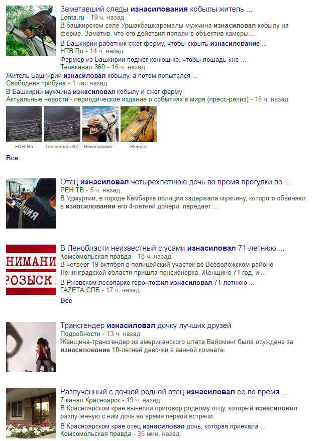Click the iReactor brown horse thumbnail
The width and height of the screenshot is (327, 441).
pyautogui.click(x=139, y=124)
